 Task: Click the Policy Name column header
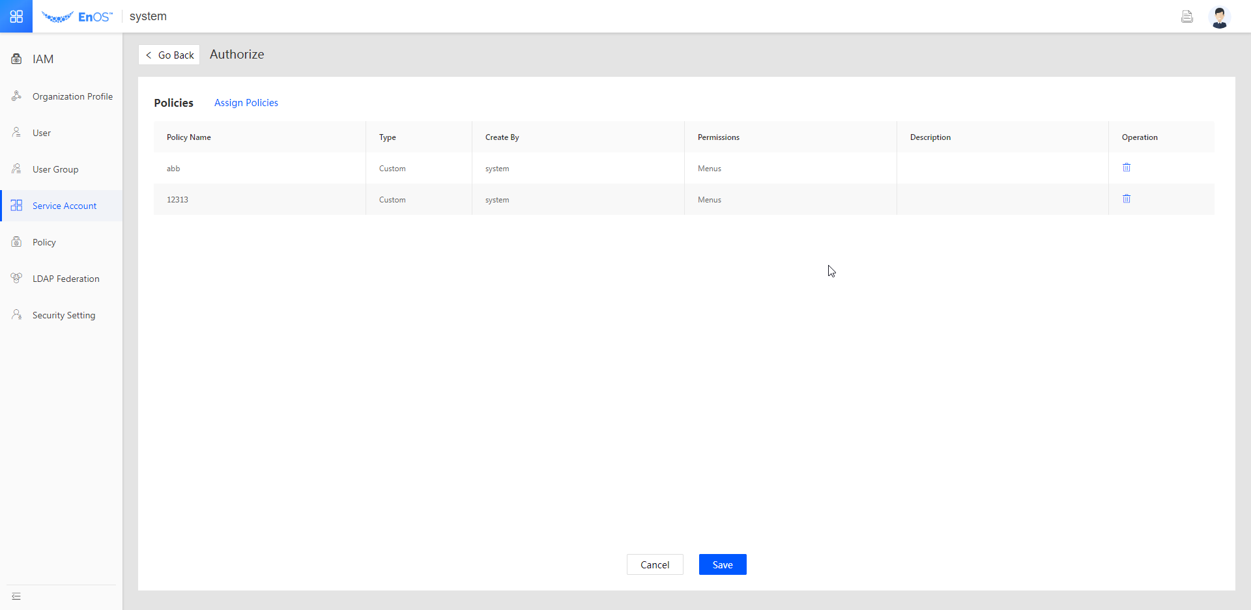tap(189, 137)
